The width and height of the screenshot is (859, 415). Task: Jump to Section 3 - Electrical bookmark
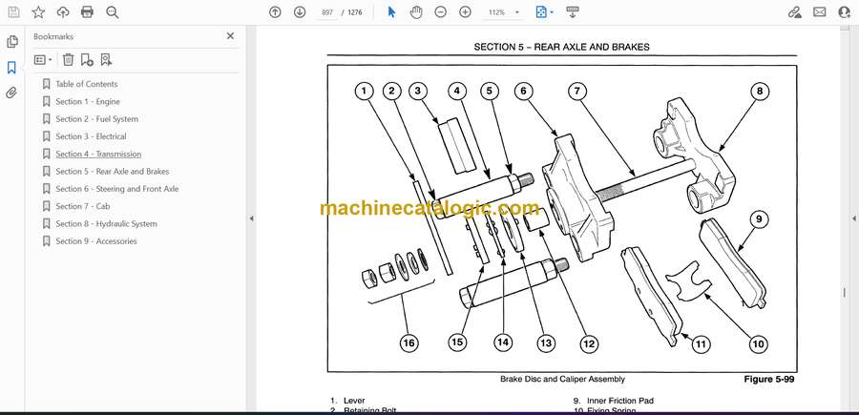pos(91,136)
